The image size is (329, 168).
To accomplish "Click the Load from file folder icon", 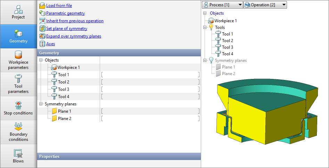I will [x=42, y=6].
